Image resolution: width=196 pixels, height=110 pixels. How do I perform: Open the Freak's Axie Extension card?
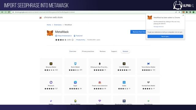(x=100, y=85)
